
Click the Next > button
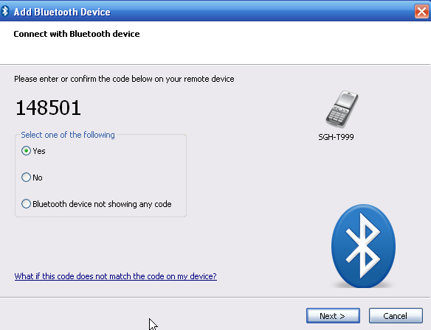point(333,316)
